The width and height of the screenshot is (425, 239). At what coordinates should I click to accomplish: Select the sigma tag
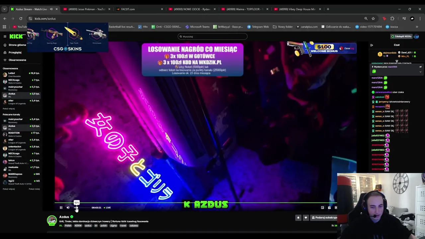114,226
